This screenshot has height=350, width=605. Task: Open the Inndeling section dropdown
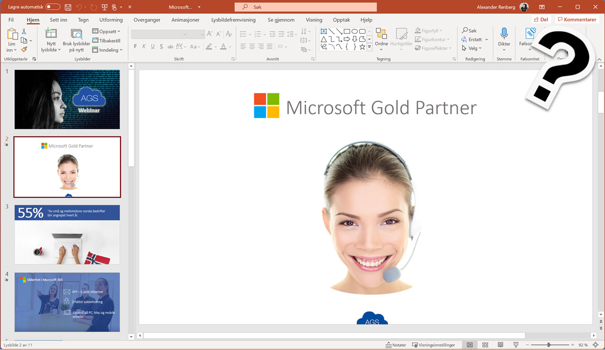pos(107,50)
